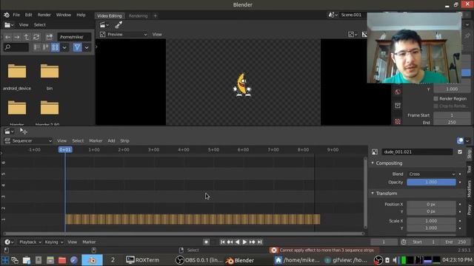Viewport: 474px width, 266px height.
Task: Open the sequencer Strip menu
Action: pos(124,141)
